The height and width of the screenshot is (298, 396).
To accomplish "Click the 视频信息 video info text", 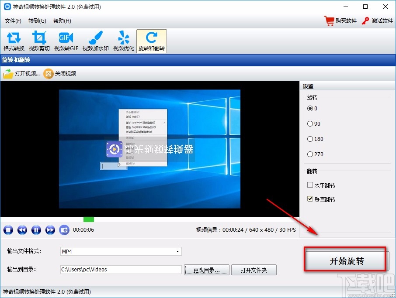I will 246,230.
